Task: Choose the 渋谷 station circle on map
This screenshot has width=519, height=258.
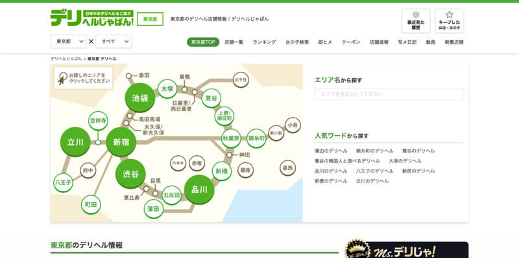Action: pos(130,174)
